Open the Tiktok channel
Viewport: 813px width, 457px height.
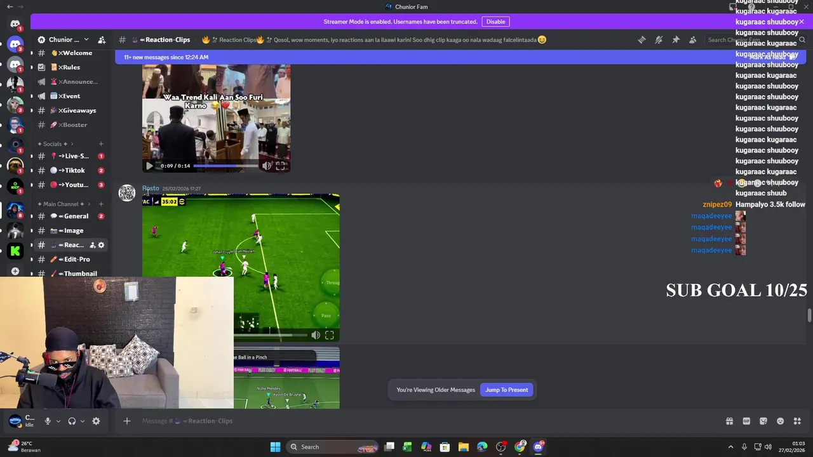(x=71, y=170)
